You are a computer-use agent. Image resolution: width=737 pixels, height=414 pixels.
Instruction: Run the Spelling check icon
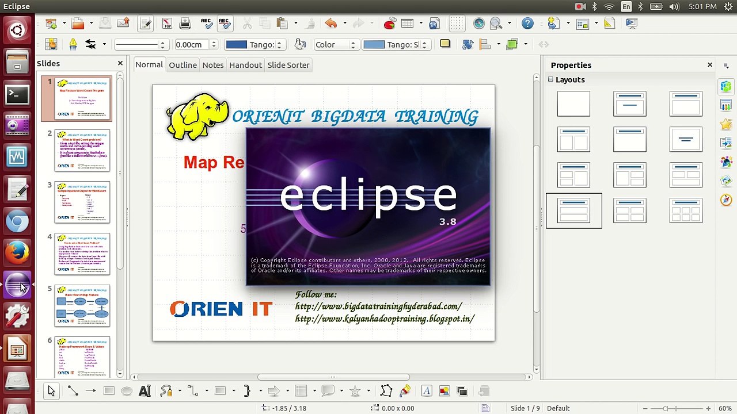[x=206, y=24]
